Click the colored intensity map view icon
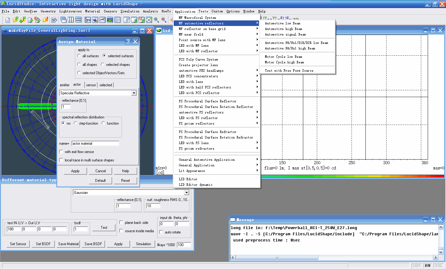This screenshot has width=446, height=269. [x=110, y=20]
